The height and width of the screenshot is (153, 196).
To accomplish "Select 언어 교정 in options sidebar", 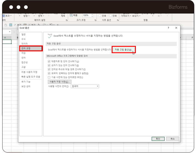I will (31, 48).
